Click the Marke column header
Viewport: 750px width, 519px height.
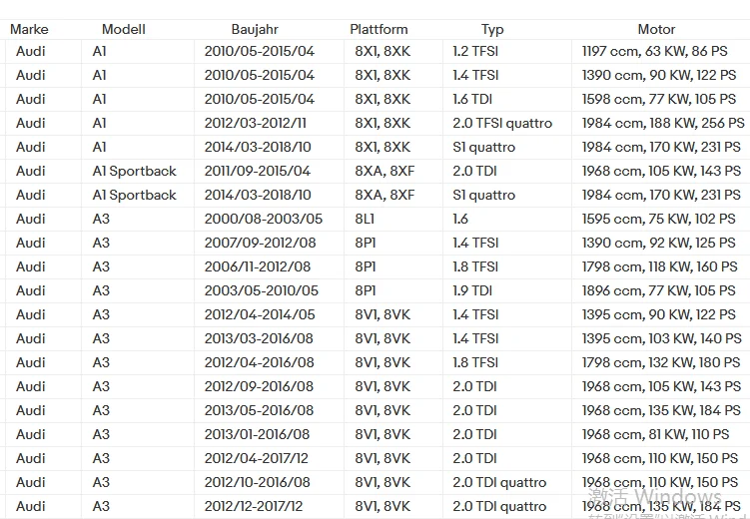point(29,29)
